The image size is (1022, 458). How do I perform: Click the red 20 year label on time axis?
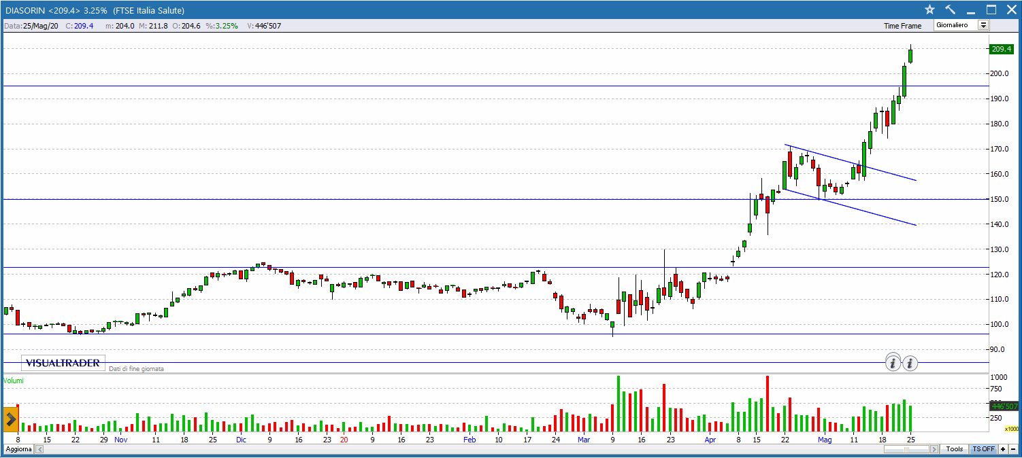[x=344, y=440]
